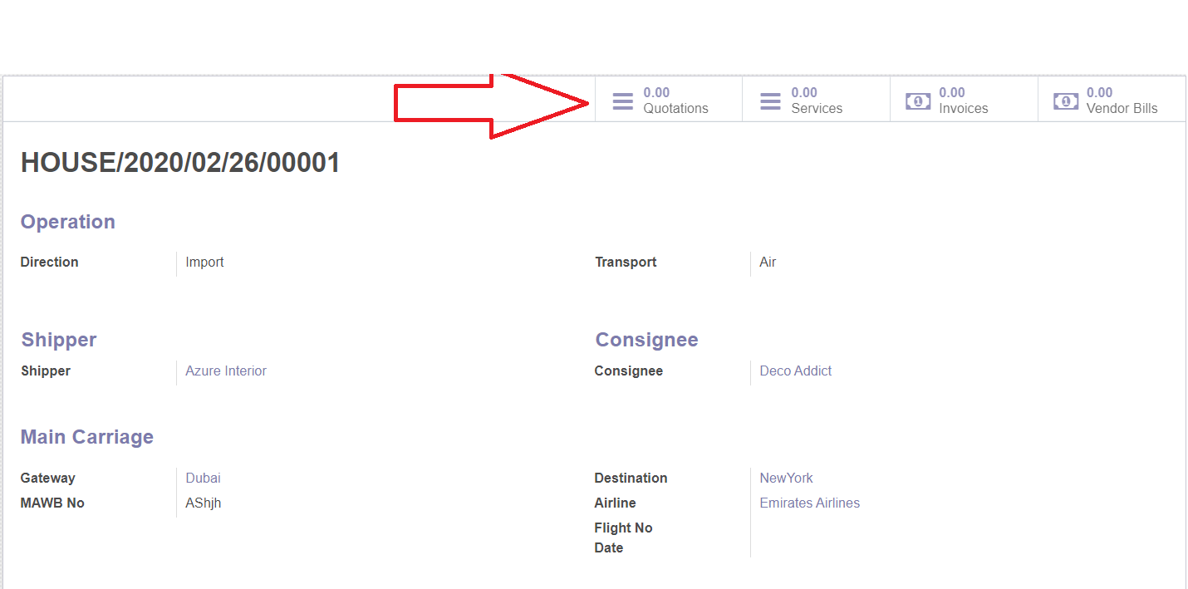Follow the NewYork destination link
The height and width of the screenshot is (589, 1188).
[x=786, y=478]
